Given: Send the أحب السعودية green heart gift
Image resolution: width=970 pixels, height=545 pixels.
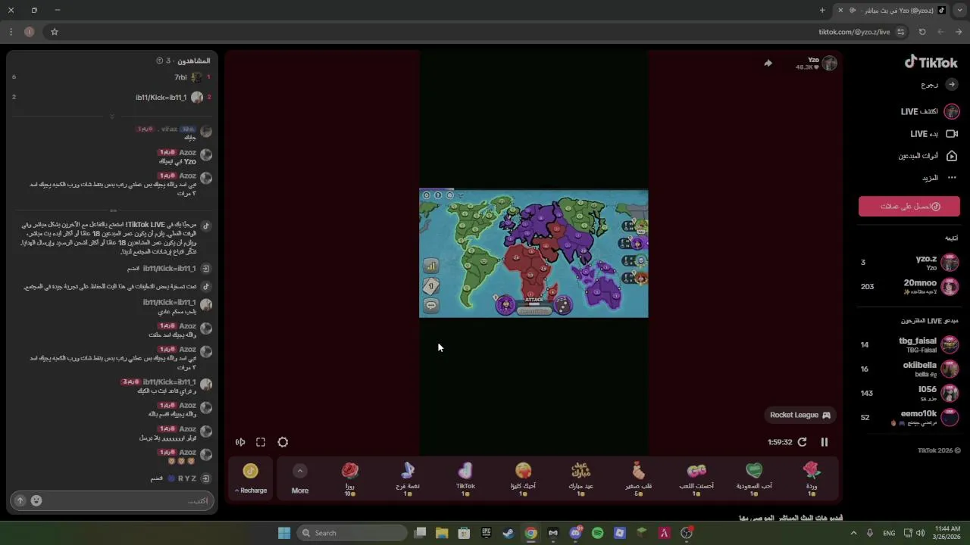Looking at the screenshot, I should [754, 479].
